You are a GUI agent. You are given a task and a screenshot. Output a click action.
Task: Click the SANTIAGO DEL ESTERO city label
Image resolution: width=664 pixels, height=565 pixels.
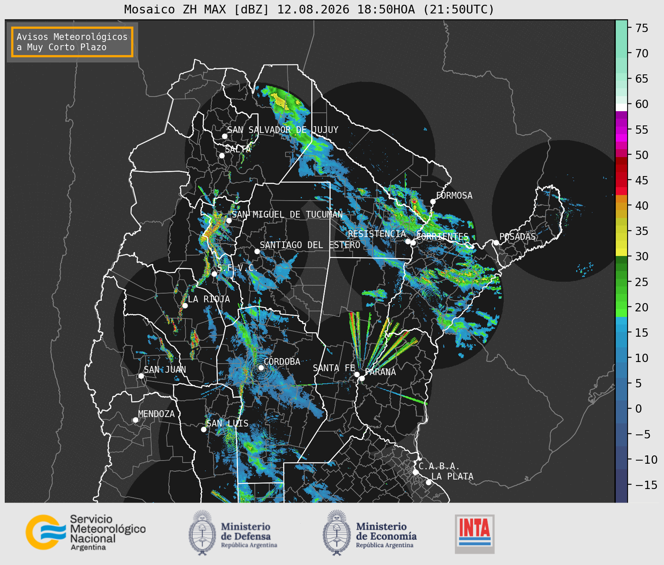point(310,245)
